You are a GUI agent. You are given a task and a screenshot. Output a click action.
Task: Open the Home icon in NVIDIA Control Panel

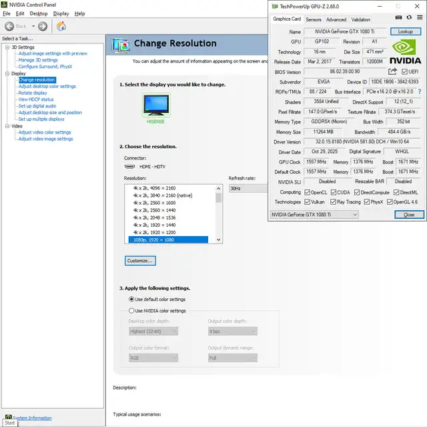(61, 26)
